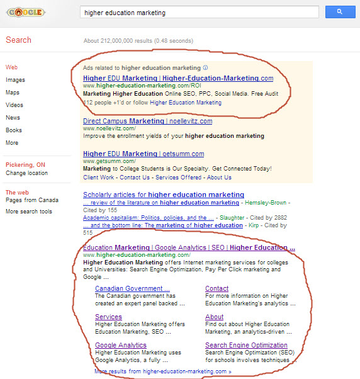This screenshot has height=379, width=360.
Task: Open Academic capitalism scholarly article
Action: [x=149, y=218]
